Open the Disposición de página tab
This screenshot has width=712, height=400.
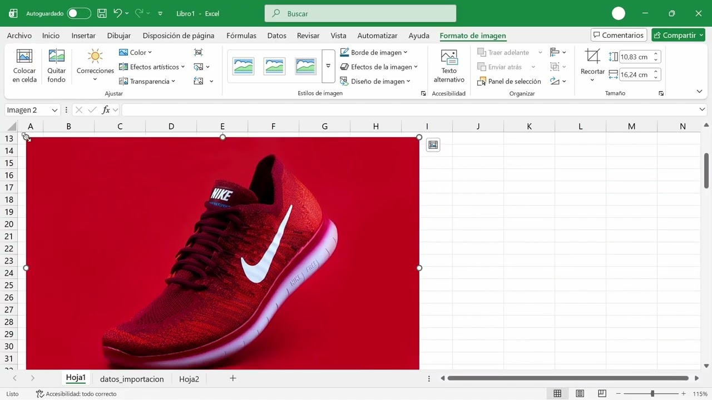click(x=179, y=36)
